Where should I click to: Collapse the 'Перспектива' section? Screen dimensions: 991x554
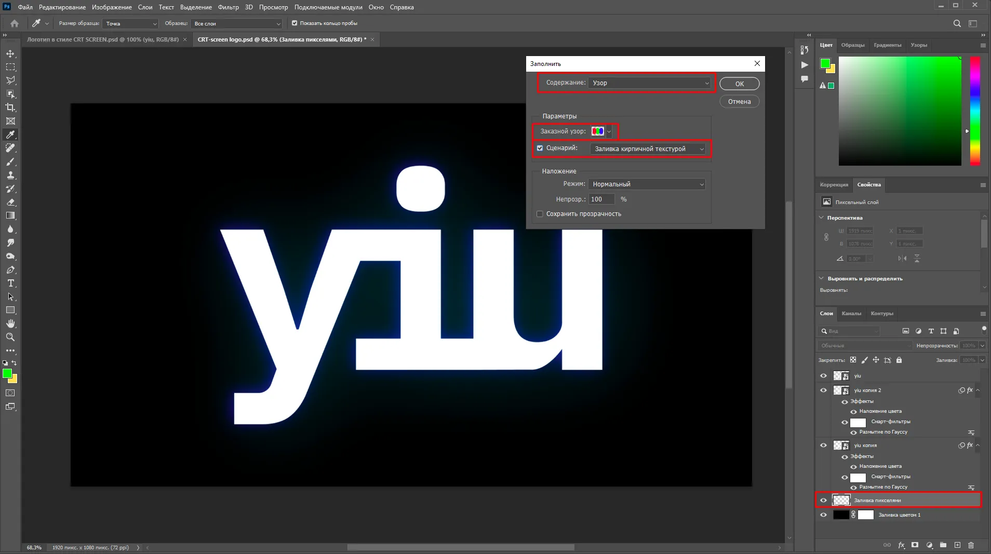point(822,218)
